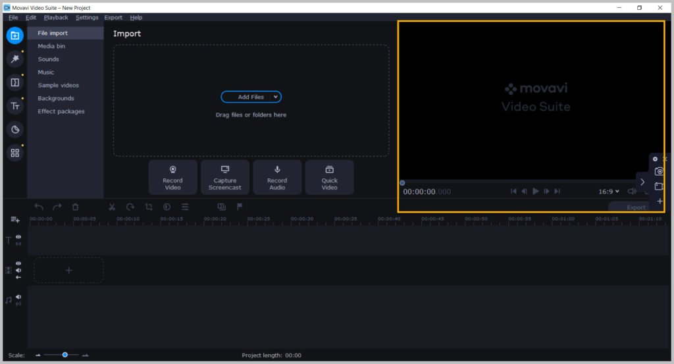
Task: Click the Delete trash can icon
Action: [75, 207]
